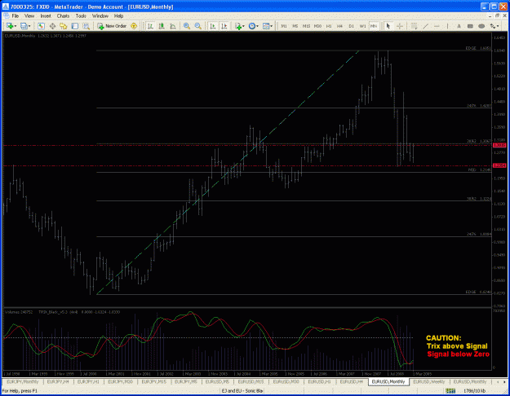Select the Horizontal Line tool
510x396 pixels.
(x=437, y=26)
